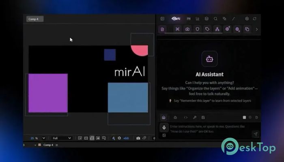Click the magnifier search icon in top row
This screenshot has height=162, width=284.
click(x=215, y=19)
